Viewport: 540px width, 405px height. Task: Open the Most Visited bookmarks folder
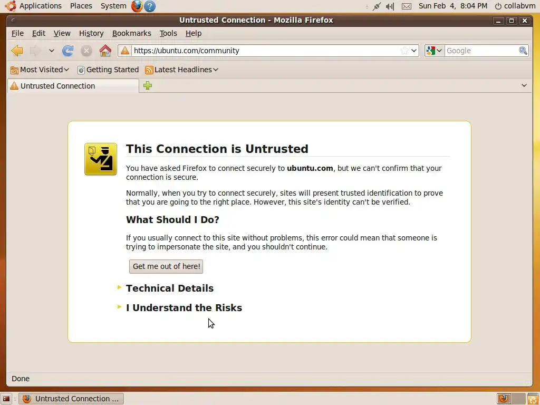tap(40, 70)
